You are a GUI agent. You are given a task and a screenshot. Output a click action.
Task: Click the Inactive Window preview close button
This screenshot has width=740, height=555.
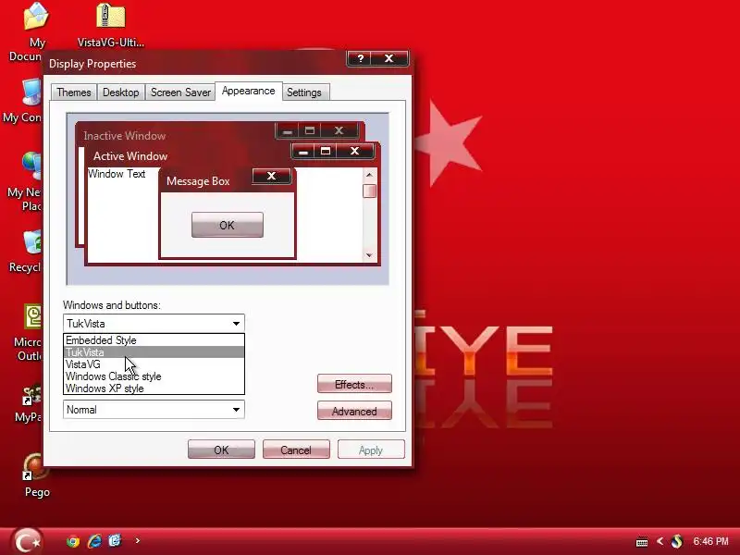tap(339, 130)
